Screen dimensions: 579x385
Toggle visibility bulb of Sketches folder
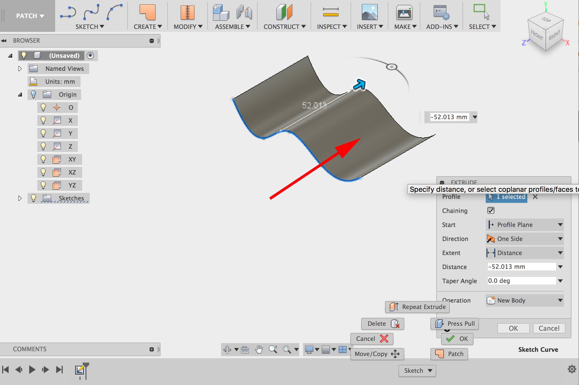pos(34,198)
